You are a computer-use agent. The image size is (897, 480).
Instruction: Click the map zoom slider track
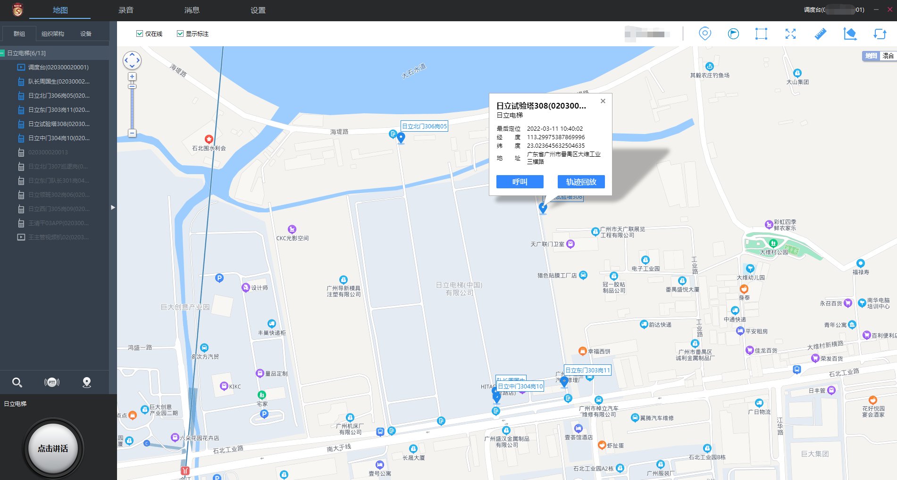click(132, 109)
